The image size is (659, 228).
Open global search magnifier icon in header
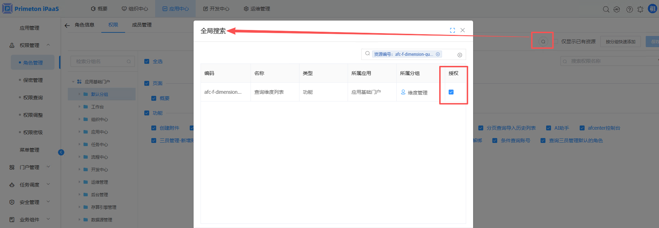(606, 9)
